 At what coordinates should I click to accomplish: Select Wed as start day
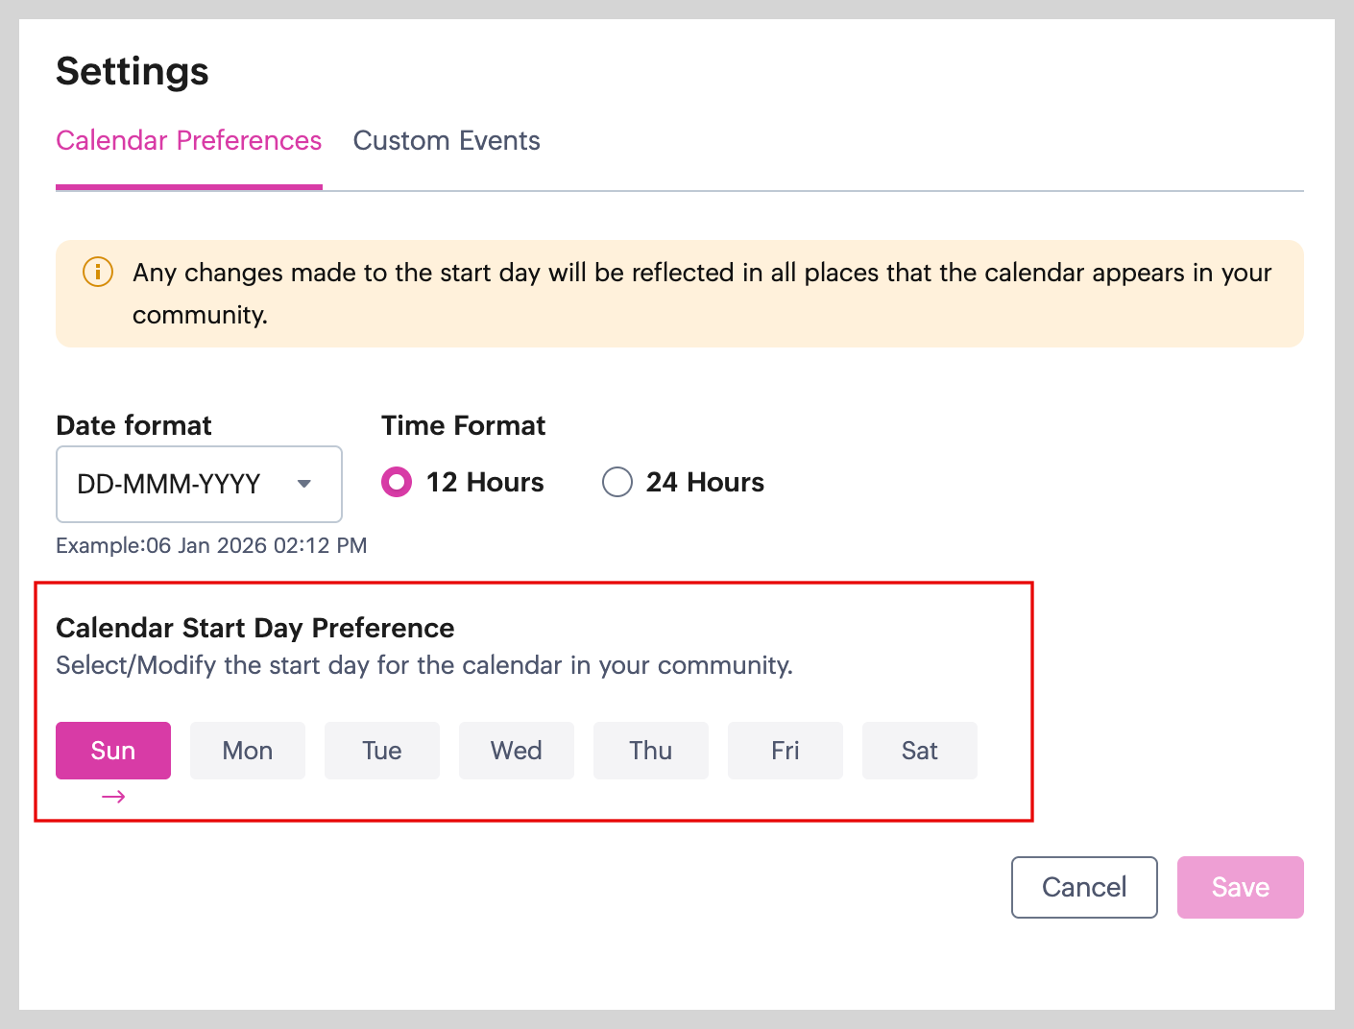point(517,751)
